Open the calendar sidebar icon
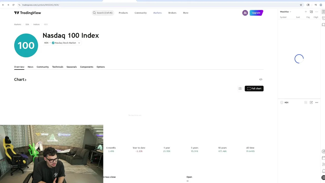This screenshot has height=183, width=325. 323,158
